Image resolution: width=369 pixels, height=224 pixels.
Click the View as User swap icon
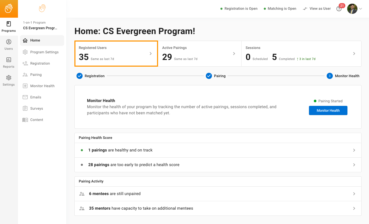click(305, 9)
